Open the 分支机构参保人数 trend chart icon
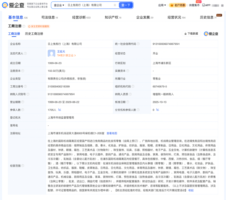Screen dimensions: 226x200 (x=158, y=110)
